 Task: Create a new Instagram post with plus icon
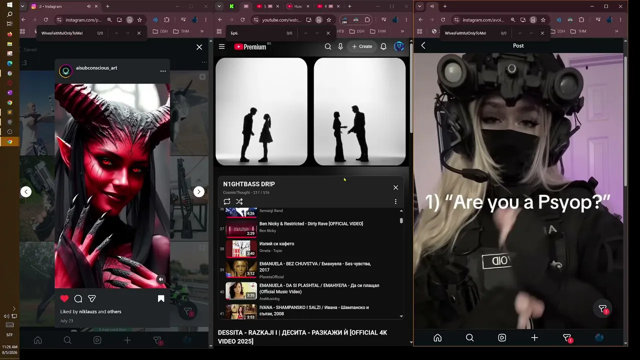(534, 337)
